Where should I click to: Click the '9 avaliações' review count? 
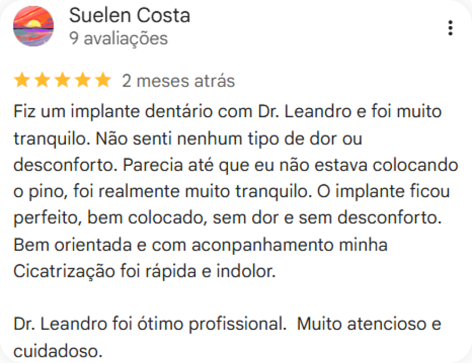pos(118,38)
